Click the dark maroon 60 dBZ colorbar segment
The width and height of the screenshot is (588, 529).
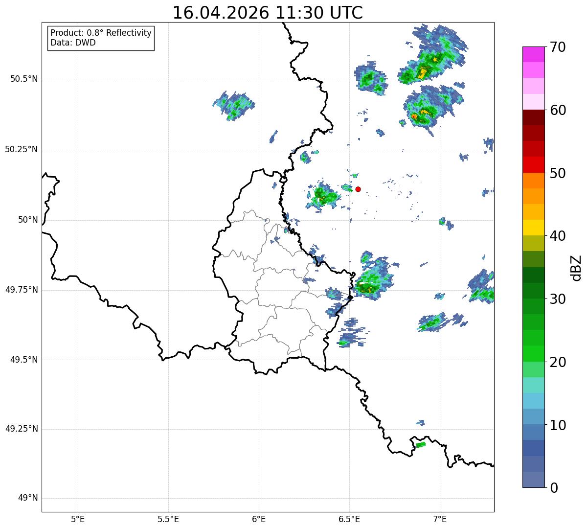(533, 117)
